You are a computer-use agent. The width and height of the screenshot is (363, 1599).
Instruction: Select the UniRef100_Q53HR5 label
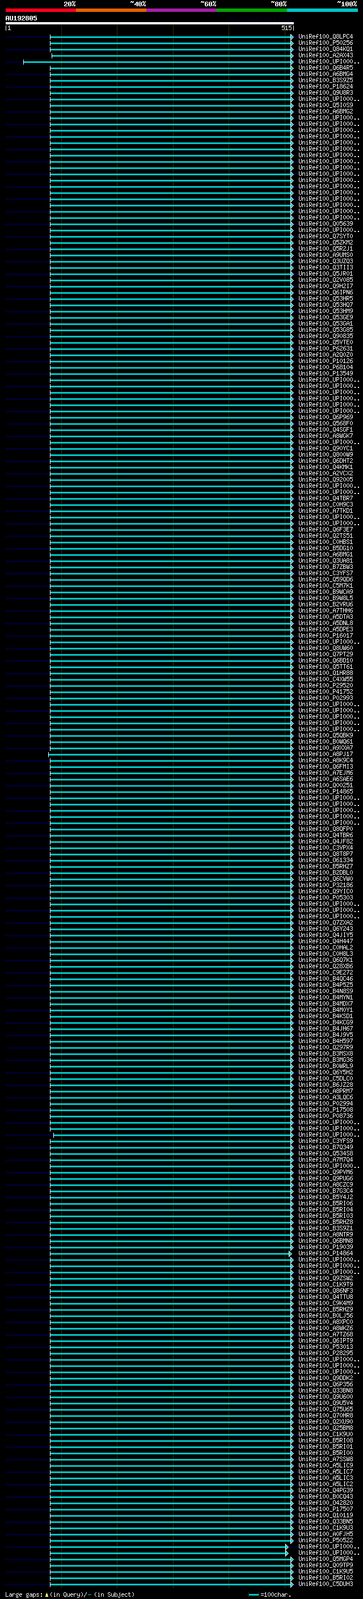pos(326,299)
